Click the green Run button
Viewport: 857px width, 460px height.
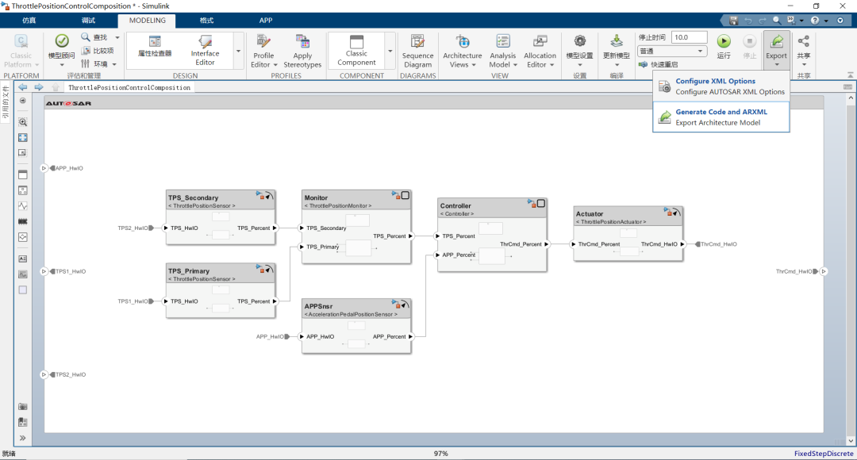point(724,43)
